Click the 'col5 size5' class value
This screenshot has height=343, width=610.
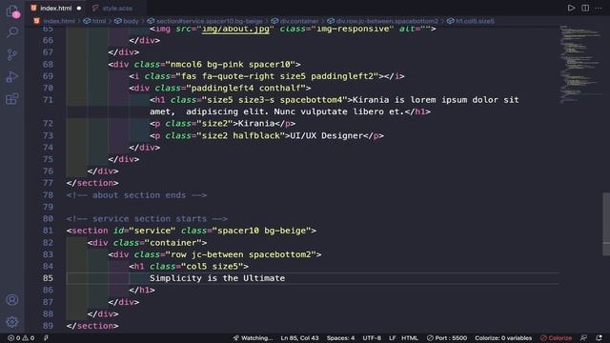(212, 267)
